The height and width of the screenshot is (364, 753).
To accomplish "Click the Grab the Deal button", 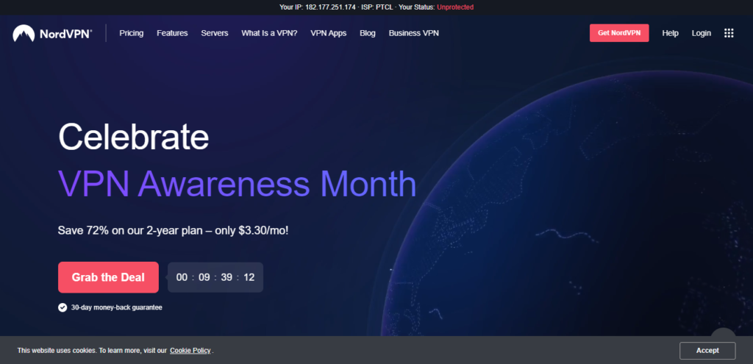I will (x=108, y=277).
